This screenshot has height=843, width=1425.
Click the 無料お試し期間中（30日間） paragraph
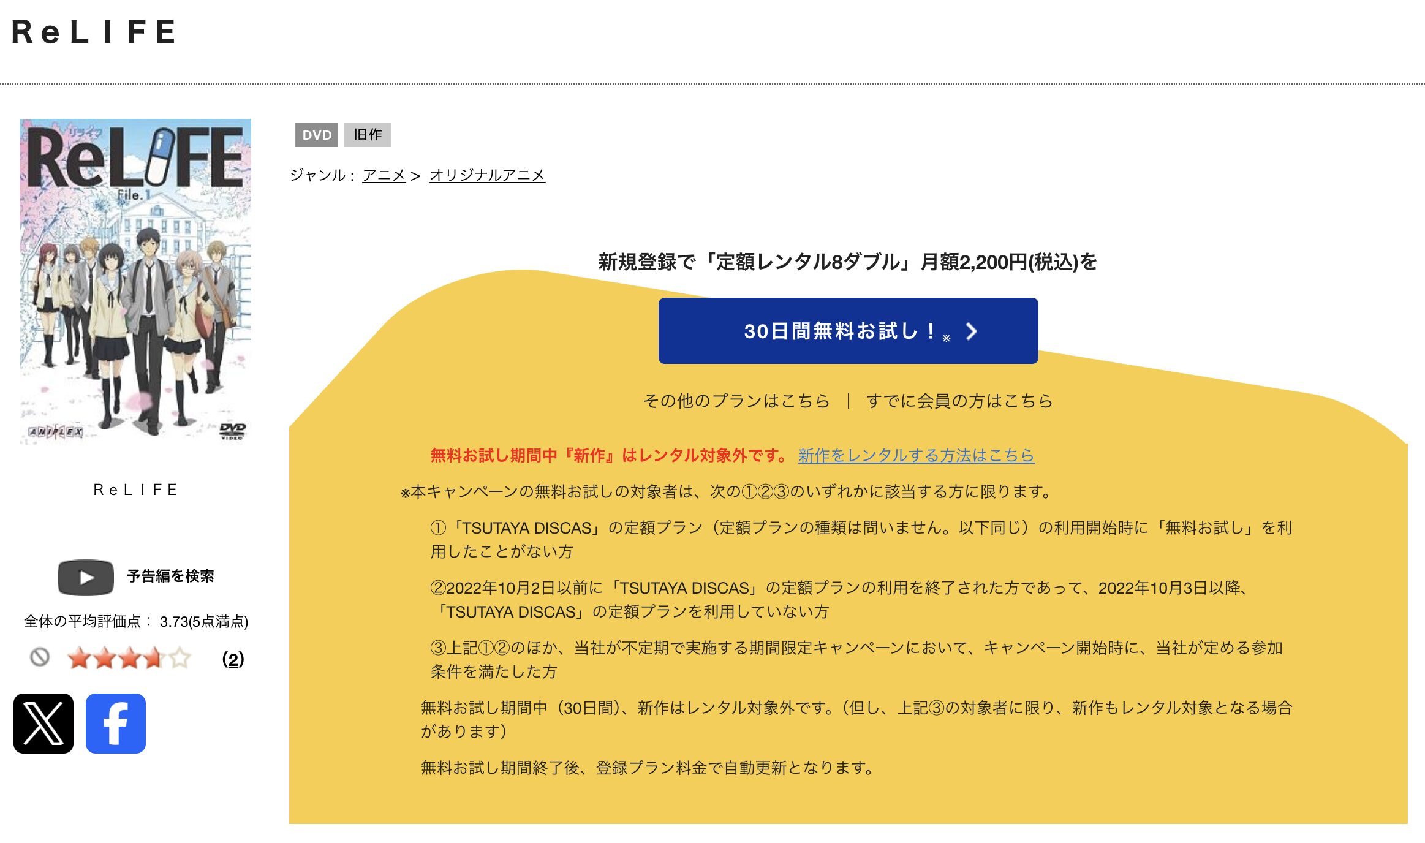[857, 719]
